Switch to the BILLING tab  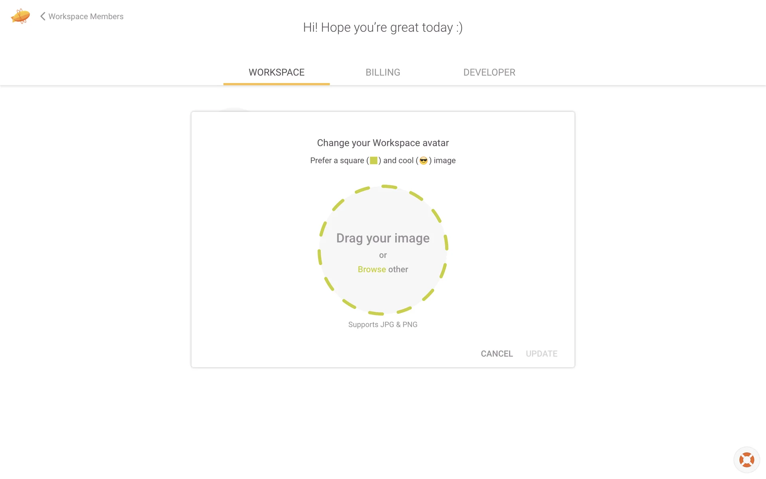(383, 72)
